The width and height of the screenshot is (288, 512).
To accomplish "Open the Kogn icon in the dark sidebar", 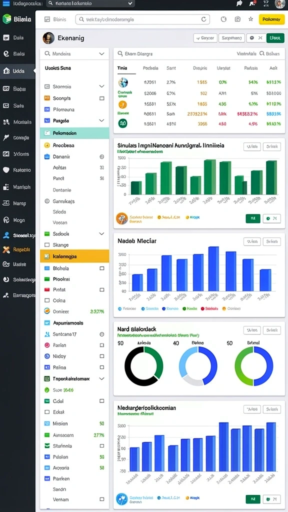I will click(x=6, y=220).
